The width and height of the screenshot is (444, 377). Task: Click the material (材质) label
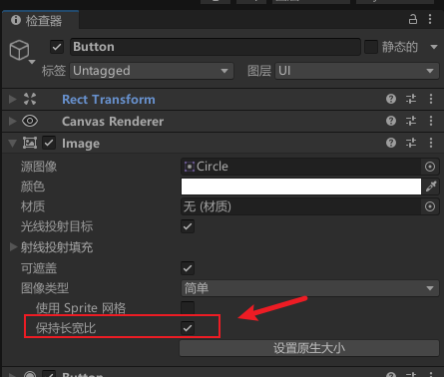click(33, 206)
